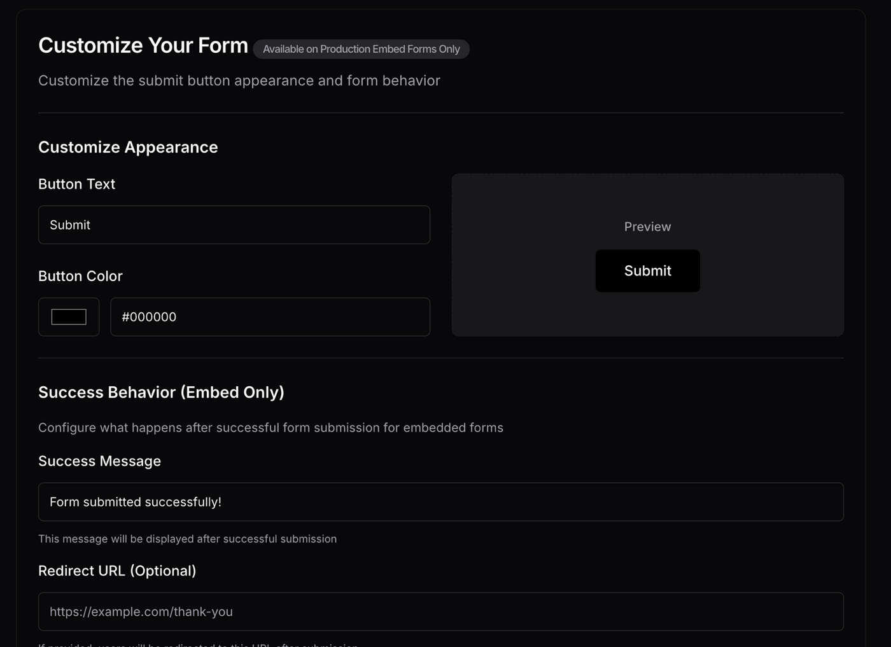Click the Success Message input field
Image resolution: width=891 pixels, height=647 pixels.
[x=441, y=501]
